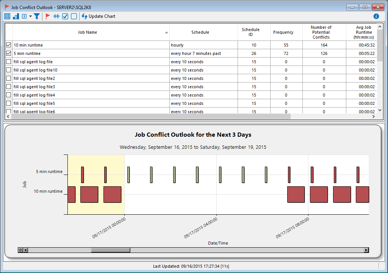Click first green '5 min runtime' bar after midnight

pos(128,175)
